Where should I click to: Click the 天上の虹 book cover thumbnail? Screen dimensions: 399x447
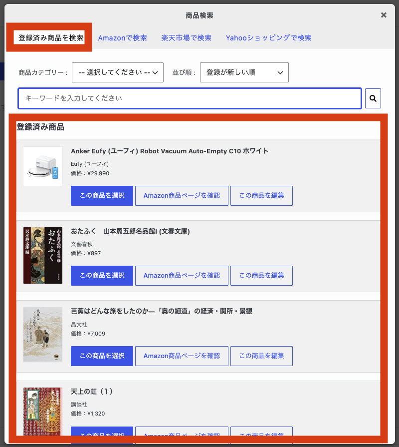[43, 412]
